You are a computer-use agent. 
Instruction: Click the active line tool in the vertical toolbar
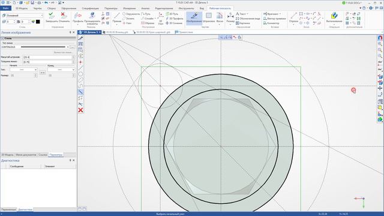click(80, 92)
